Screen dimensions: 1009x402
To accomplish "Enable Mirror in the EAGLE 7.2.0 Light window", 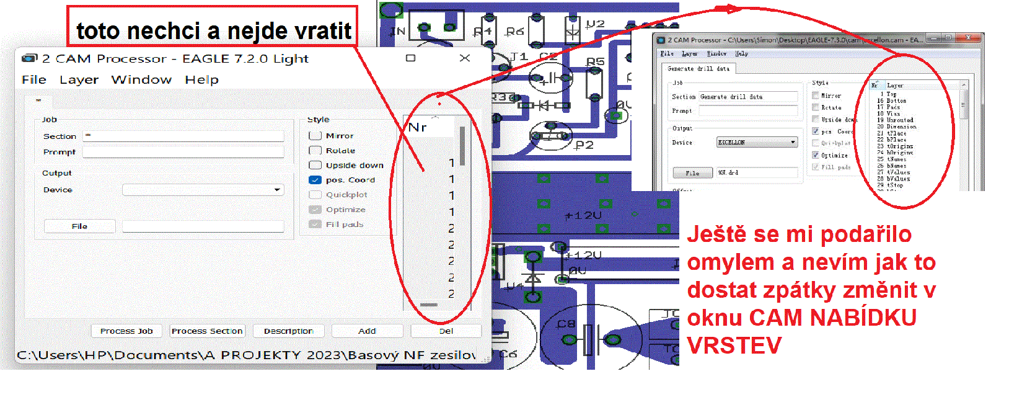I will 315,135.
